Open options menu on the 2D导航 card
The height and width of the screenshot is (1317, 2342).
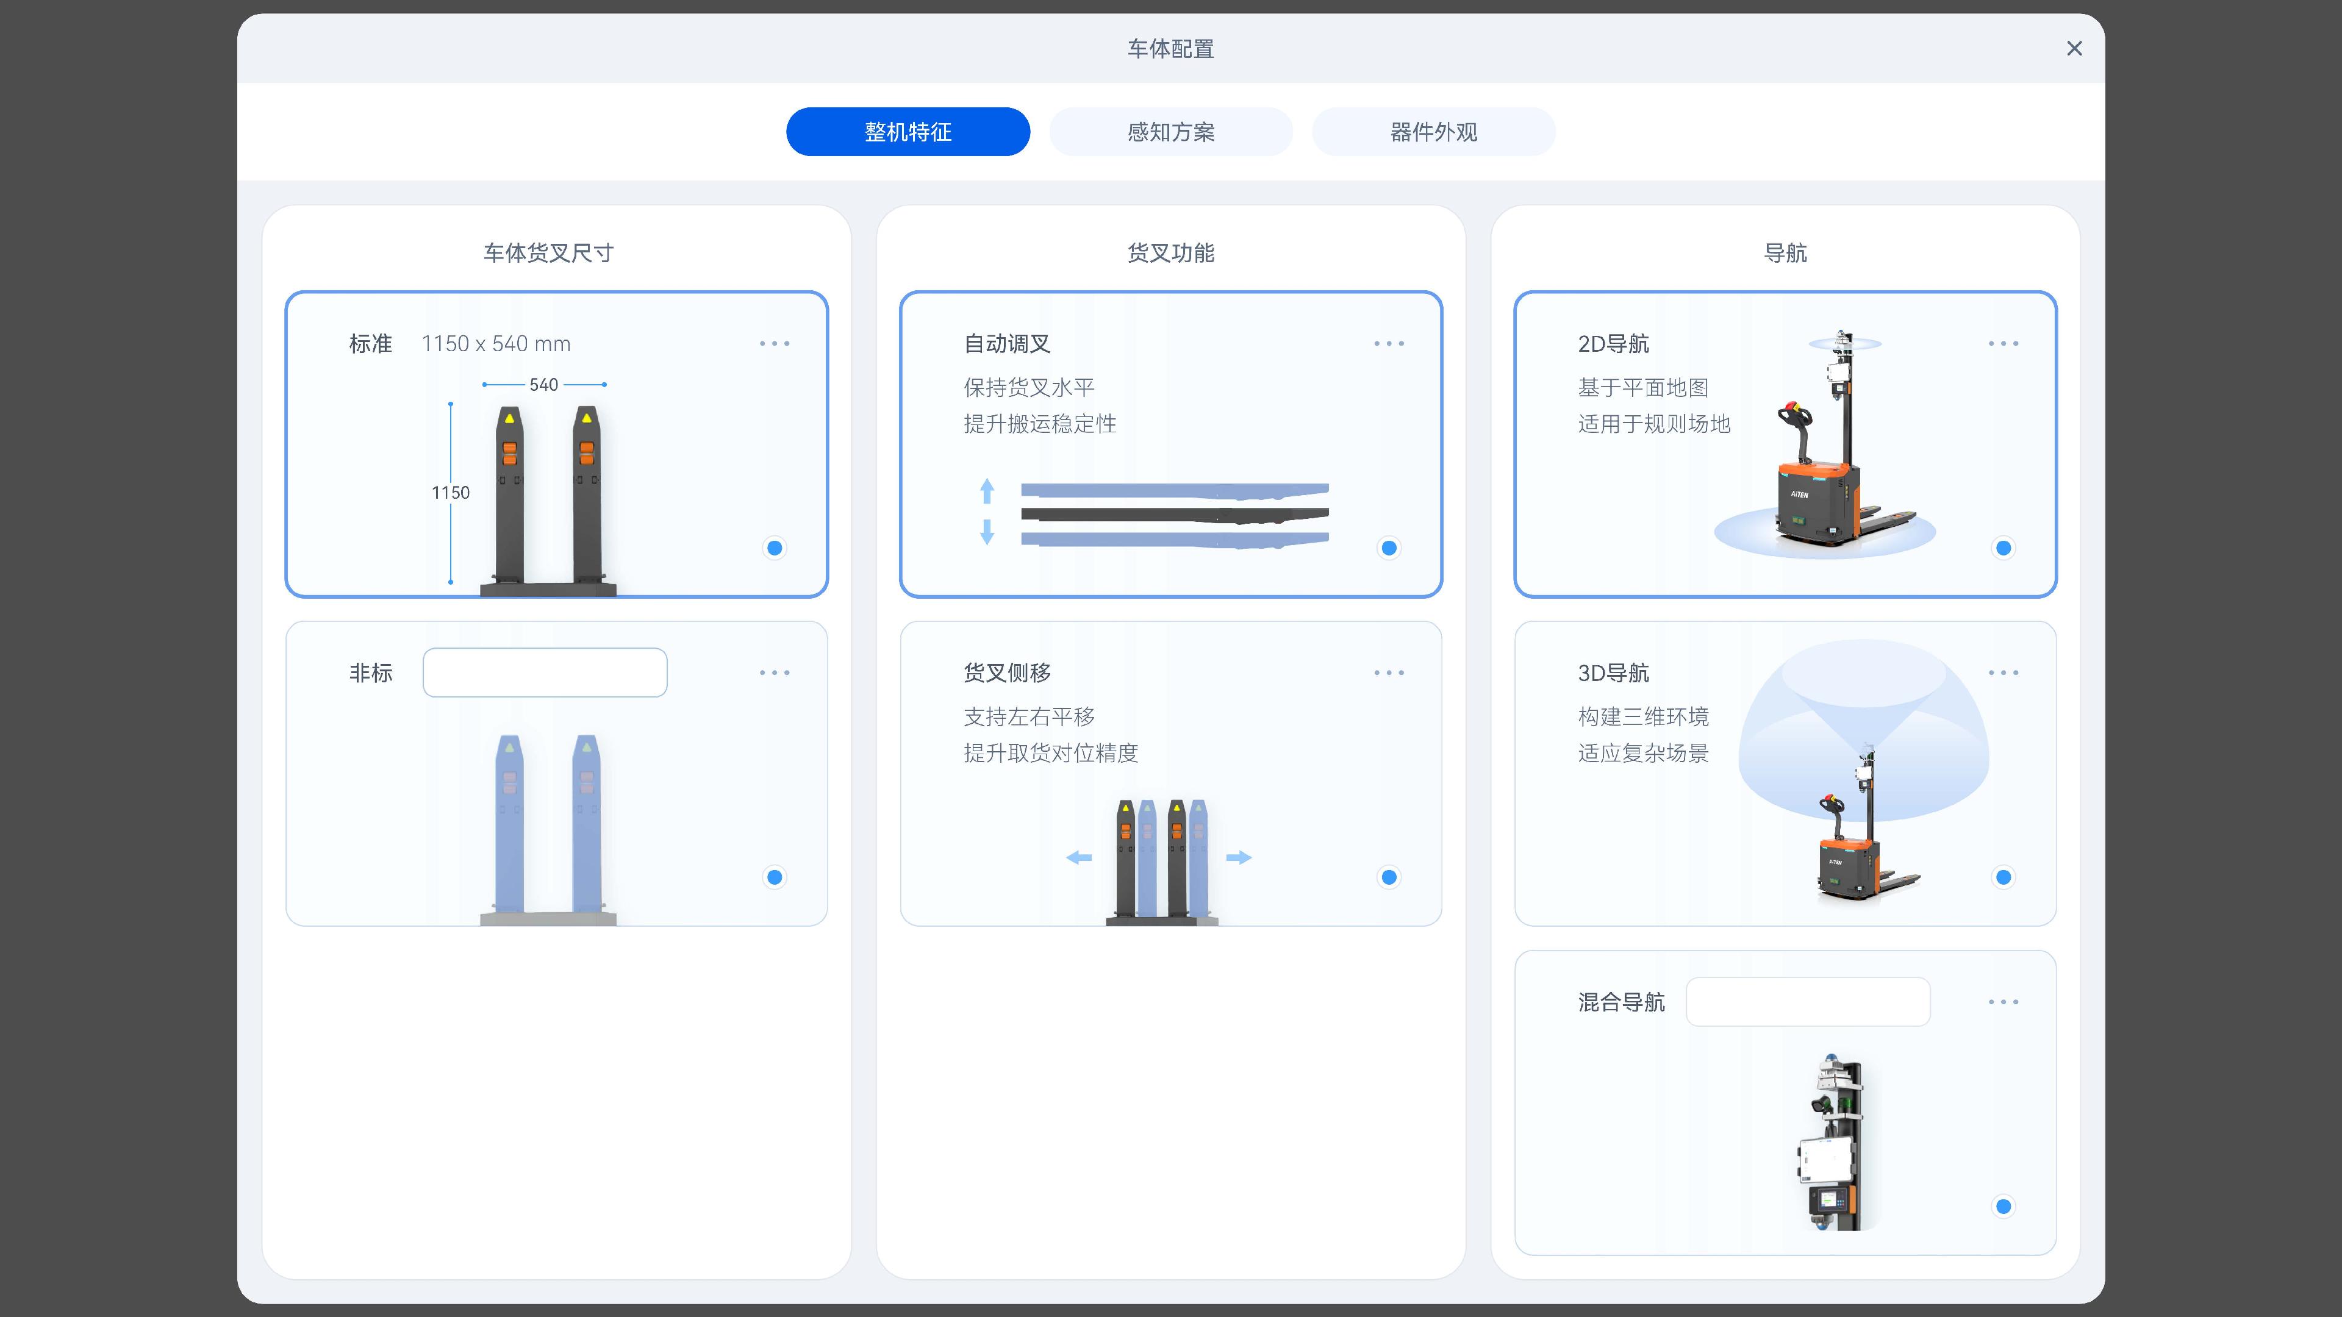pyautogui.click(x=2004, y=343)
